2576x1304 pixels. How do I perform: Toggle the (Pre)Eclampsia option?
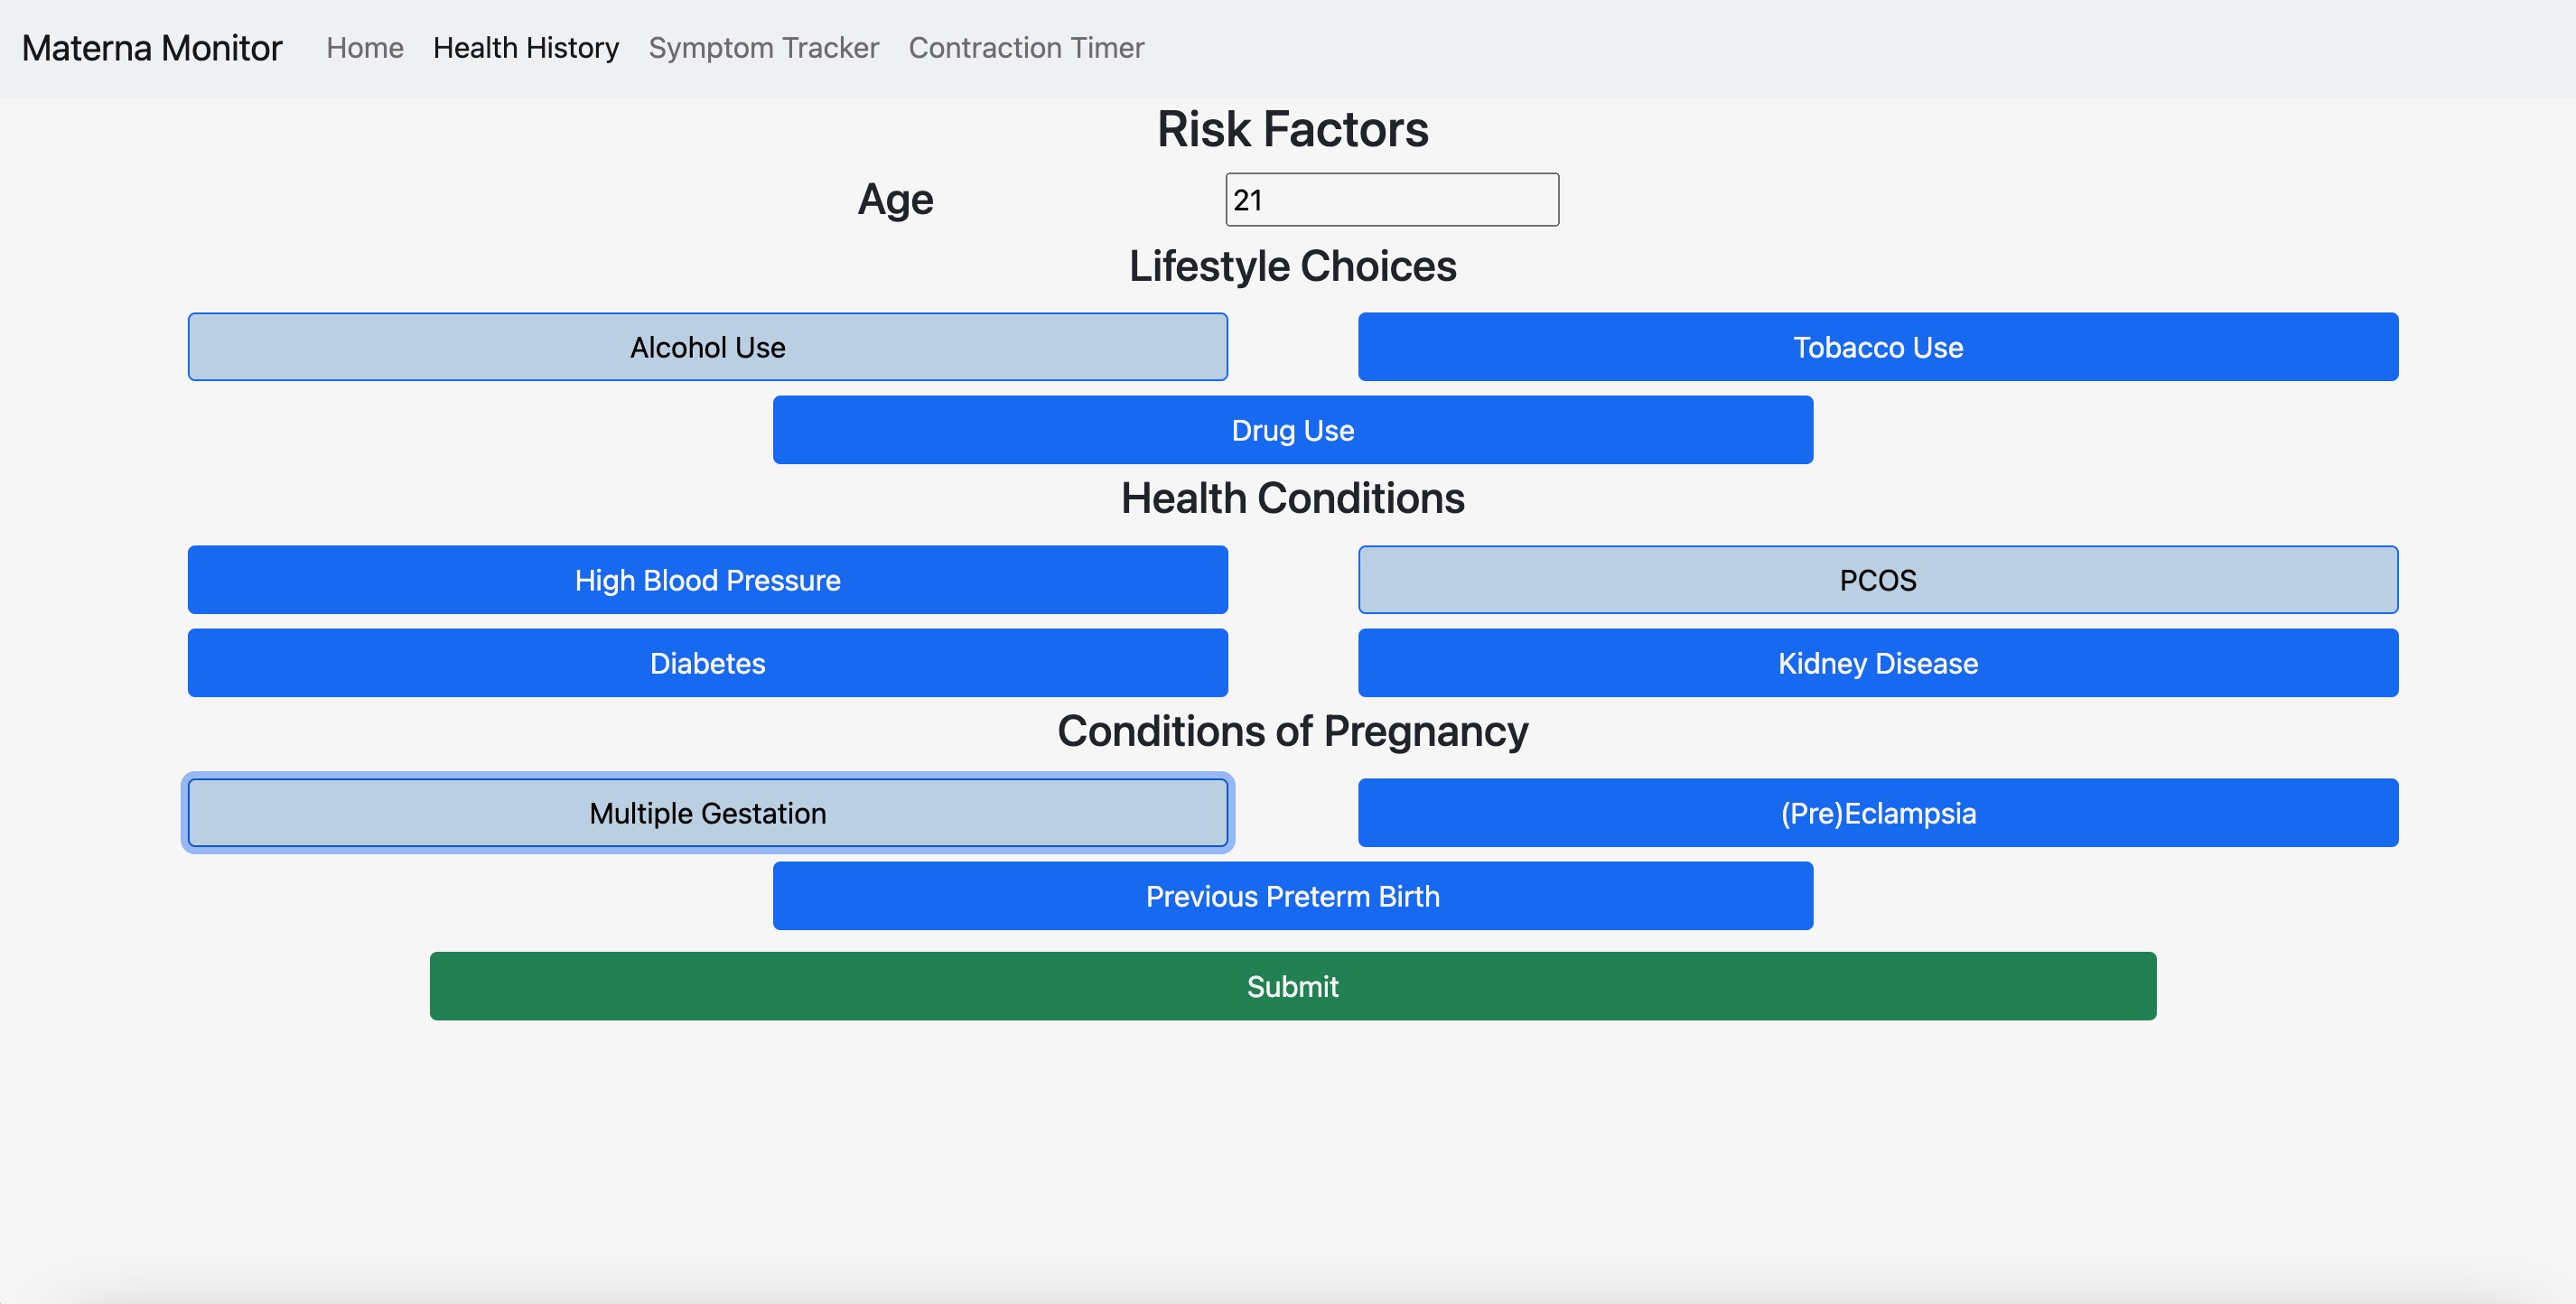[x=1878, y=813]
